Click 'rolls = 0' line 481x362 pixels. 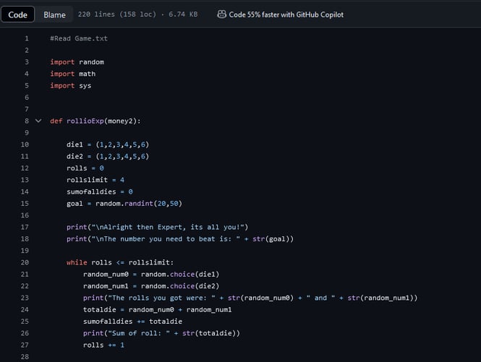pos(85,168)
